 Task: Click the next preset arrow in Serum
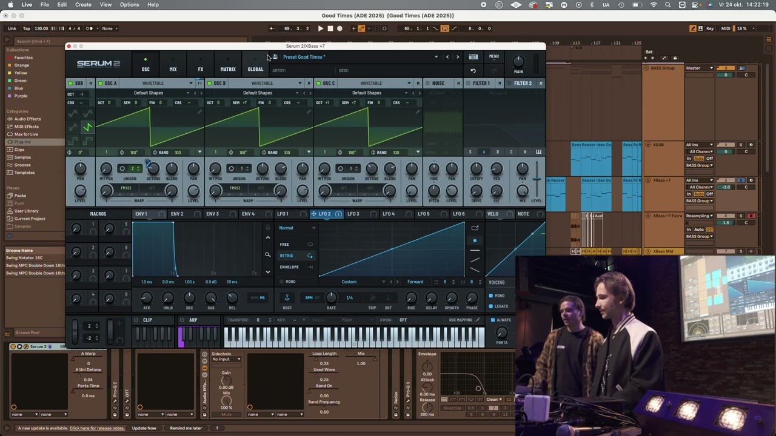click(458, 57)
